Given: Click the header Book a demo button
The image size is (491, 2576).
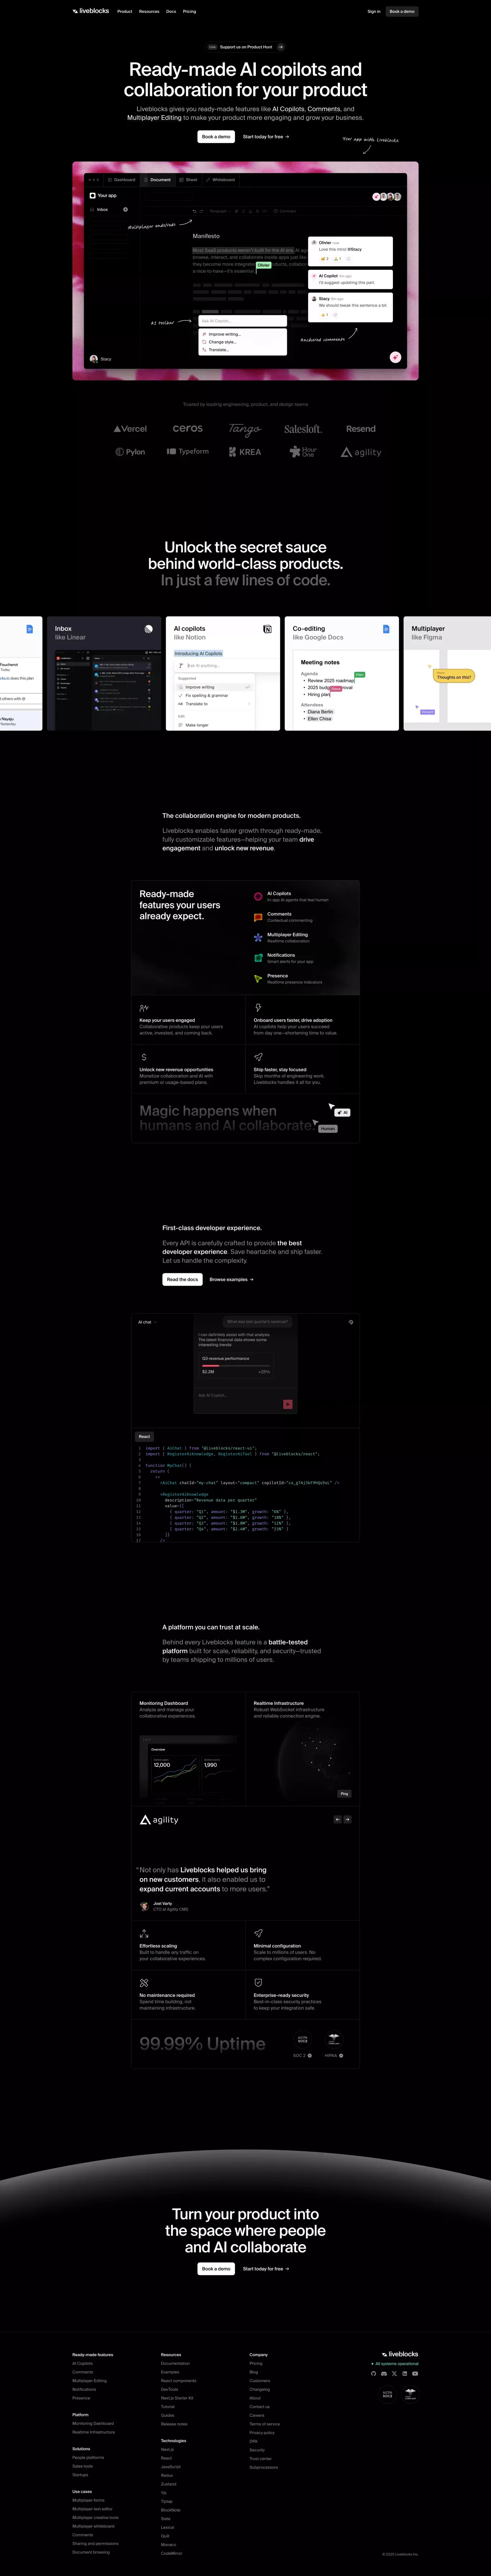Looking at the screenshot, I should [402, 11].
